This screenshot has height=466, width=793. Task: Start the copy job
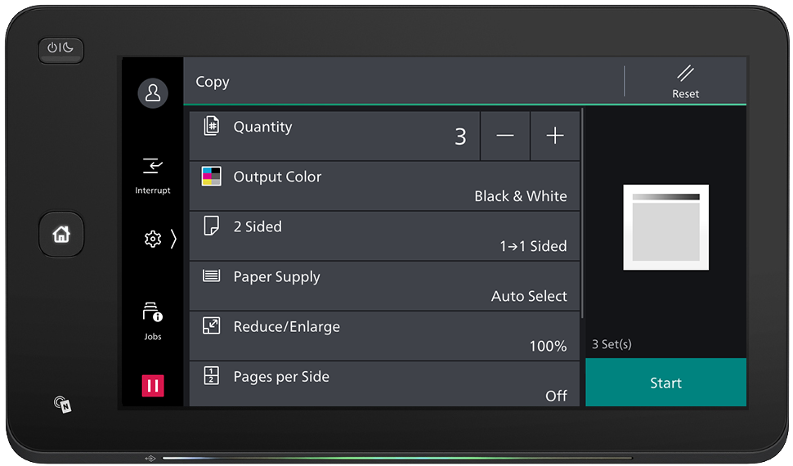tap(665, 383)
